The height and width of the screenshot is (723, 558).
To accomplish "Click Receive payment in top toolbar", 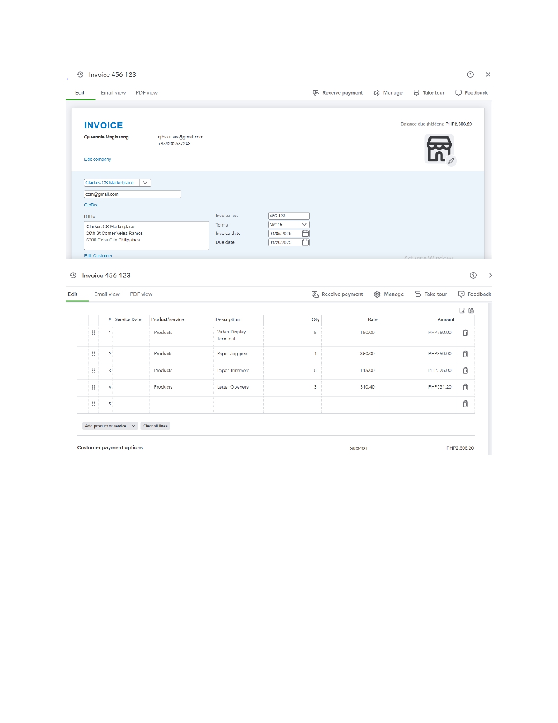I will coord(338,93).
